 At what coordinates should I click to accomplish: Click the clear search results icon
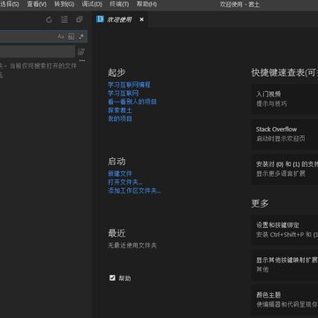[x=64, y=19]
